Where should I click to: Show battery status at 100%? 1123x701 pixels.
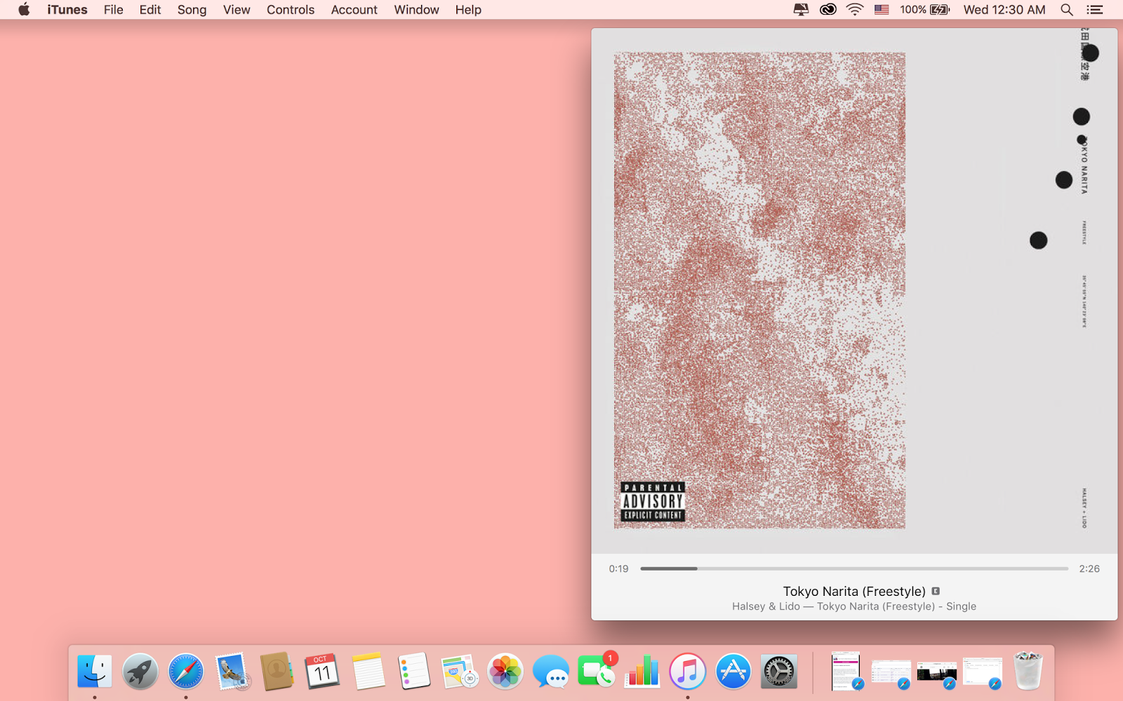(924, 10)
